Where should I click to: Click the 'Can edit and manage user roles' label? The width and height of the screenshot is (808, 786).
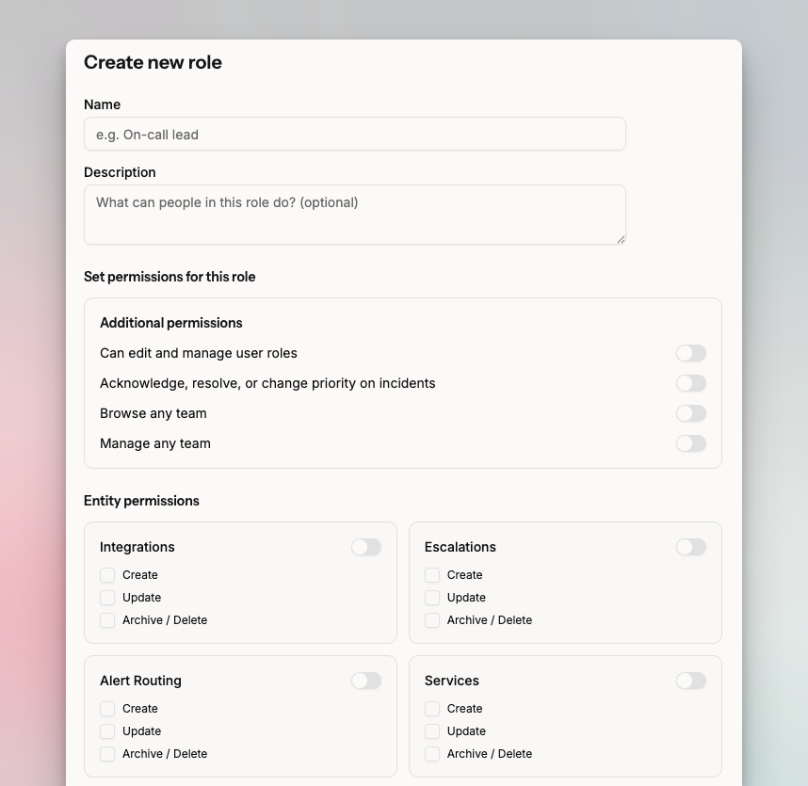tap(199, 353)
